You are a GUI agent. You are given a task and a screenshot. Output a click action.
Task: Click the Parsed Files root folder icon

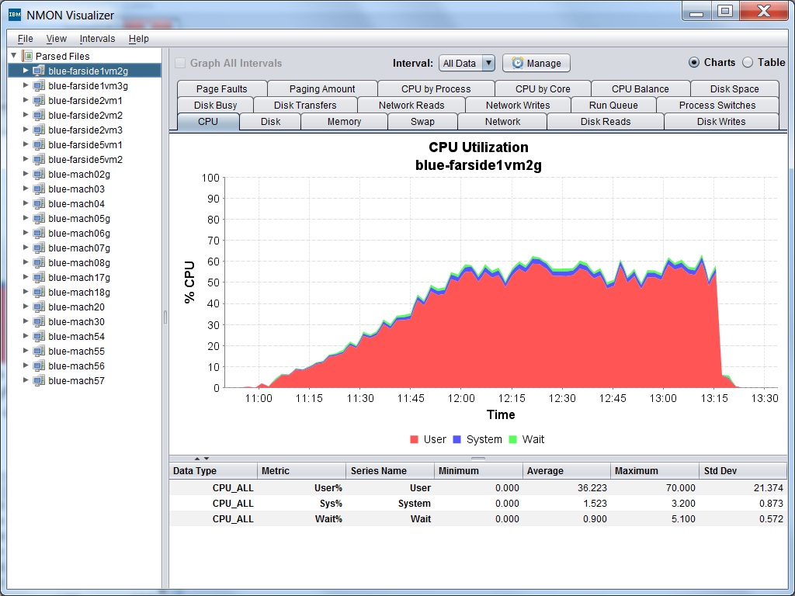click(x=28, y=56)
